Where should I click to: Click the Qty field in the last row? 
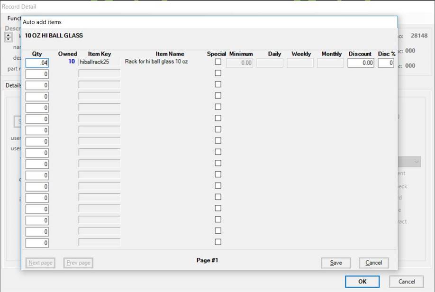[x=37, y=243]
